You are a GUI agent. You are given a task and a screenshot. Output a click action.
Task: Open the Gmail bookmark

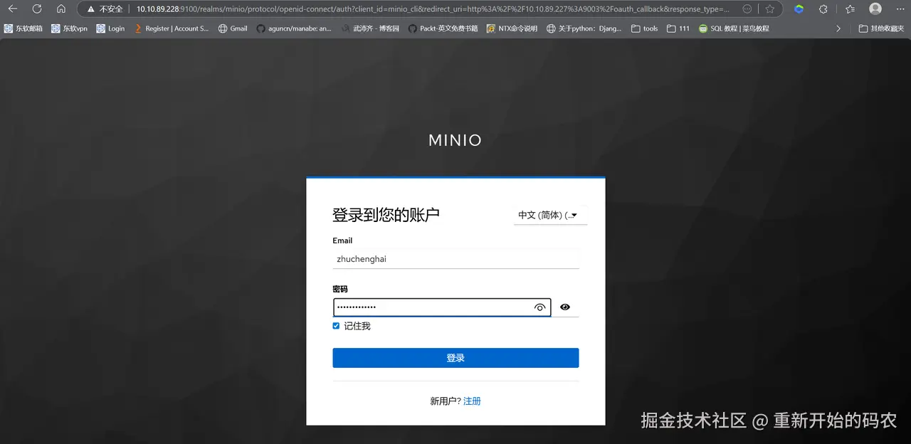click(x=233, y=28)
